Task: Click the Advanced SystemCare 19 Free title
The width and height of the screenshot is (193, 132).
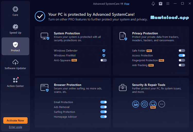Action: (x=111, y=4)
